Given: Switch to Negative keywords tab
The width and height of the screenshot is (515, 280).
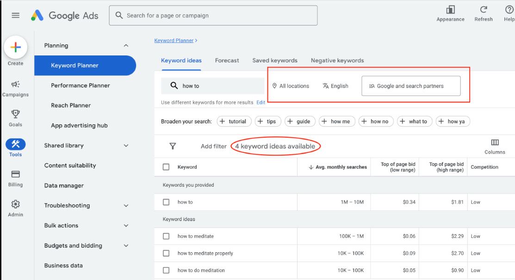Looking at the screenshot, I should (x=337, y=61).
